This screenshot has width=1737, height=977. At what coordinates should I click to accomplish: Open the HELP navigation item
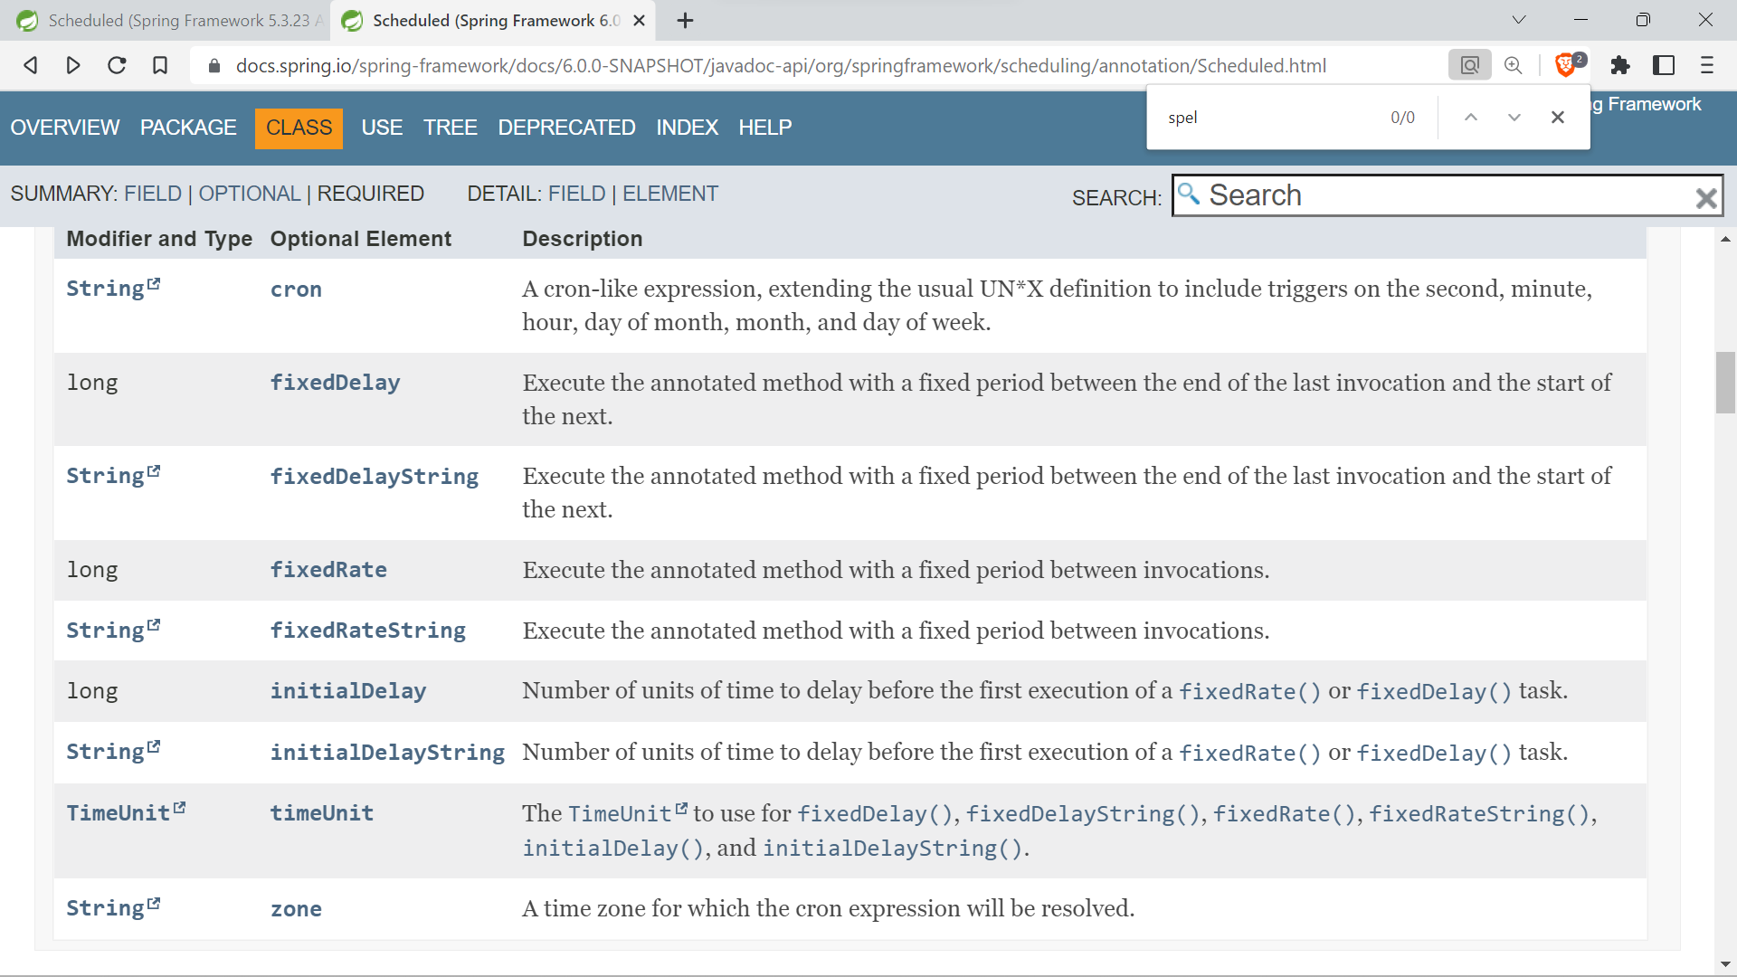764,128
